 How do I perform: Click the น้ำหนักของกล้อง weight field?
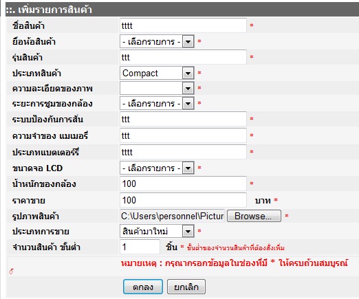click(x=183, y=184)
